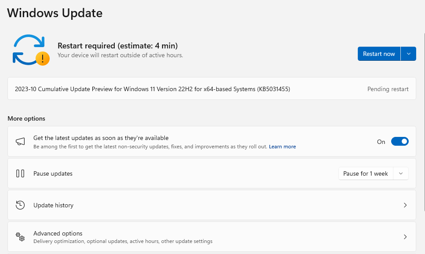Open the Learn more link
Viewport: 425px width, 254px height.
282,147
